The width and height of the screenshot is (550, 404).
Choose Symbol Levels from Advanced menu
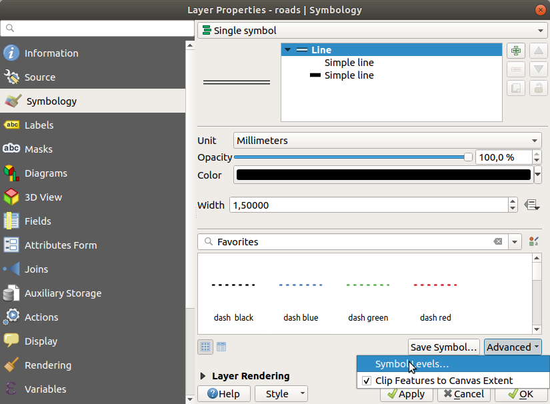coord(412,364)
